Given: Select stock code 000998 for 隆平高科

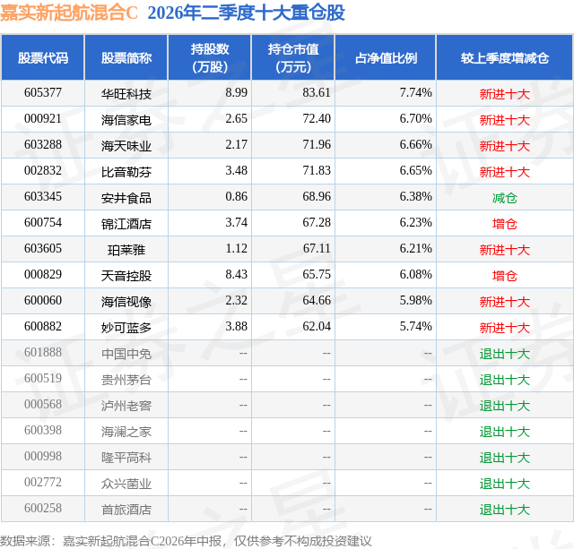Looking at the screenshot, I should click(x=43, y=456).
